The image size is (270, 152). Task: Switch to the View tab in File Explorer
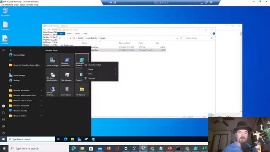click(85, 34)
